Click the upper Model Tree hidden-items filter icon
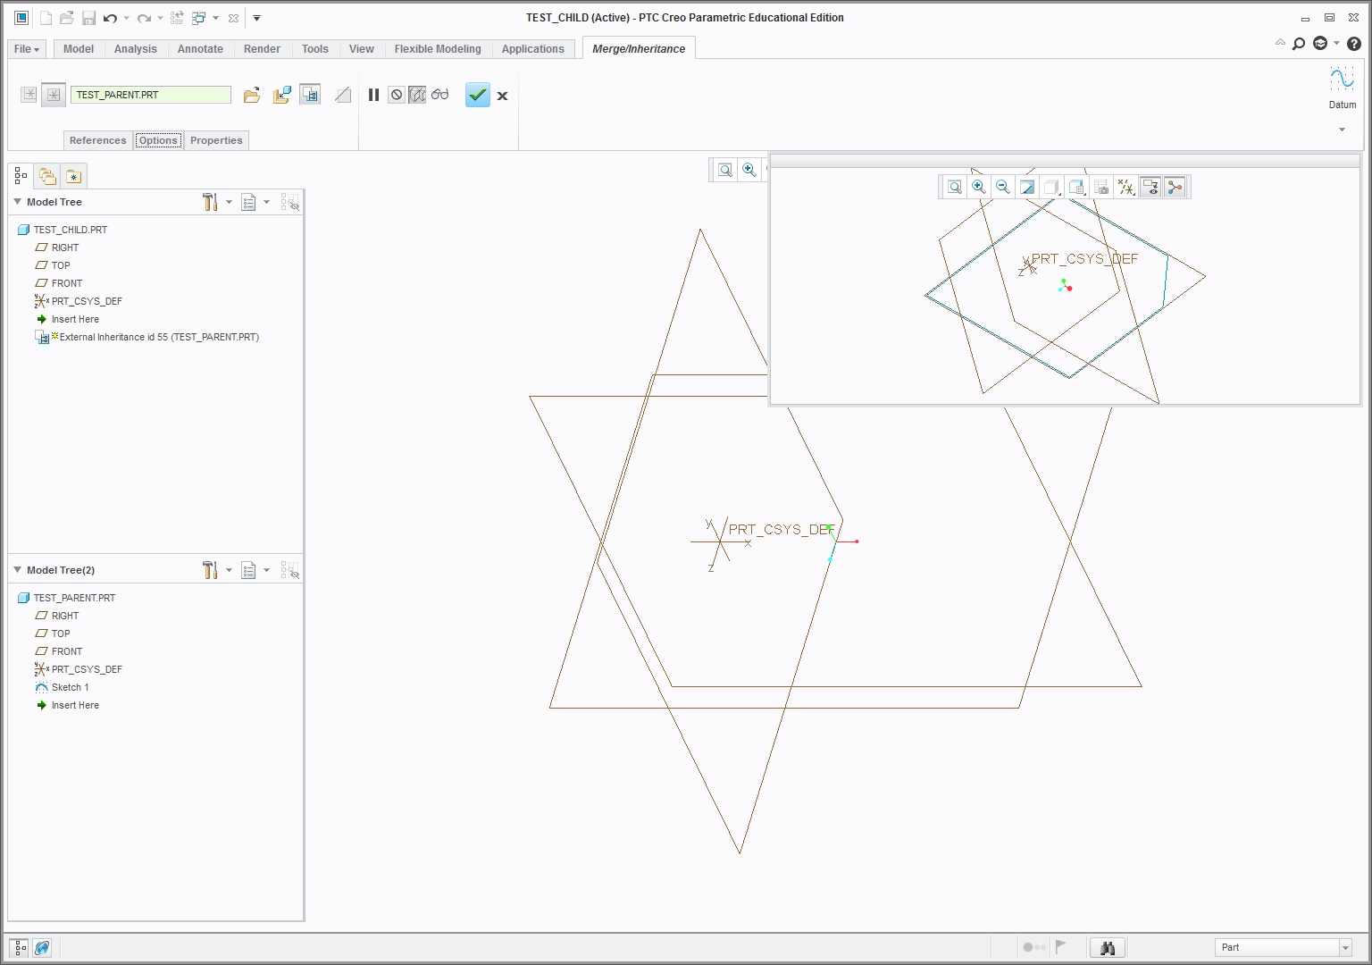Viewport: 1372px width, 965px height. [289, 202]
